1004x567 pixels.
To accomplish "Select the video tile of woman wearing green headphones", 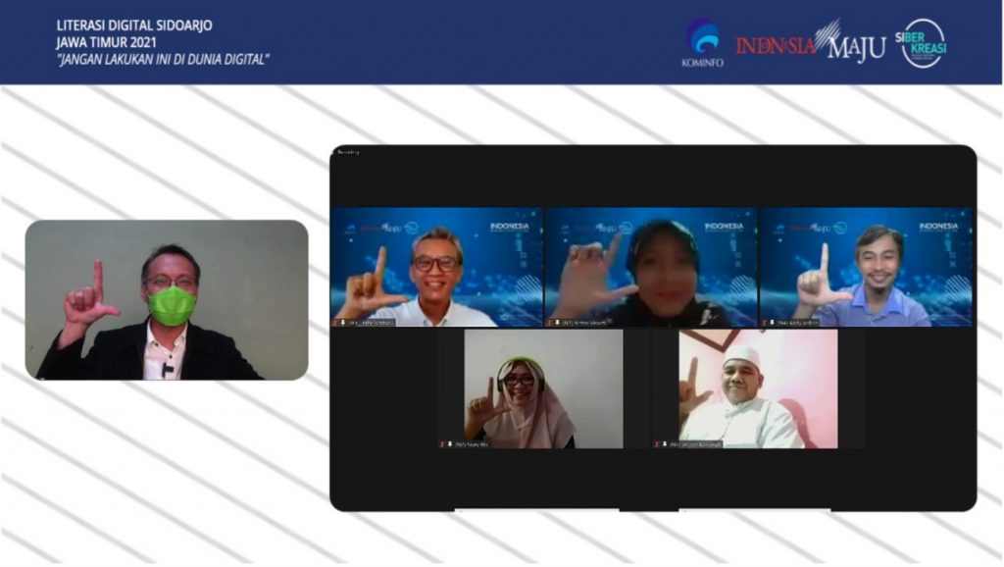I will (529, 388).
